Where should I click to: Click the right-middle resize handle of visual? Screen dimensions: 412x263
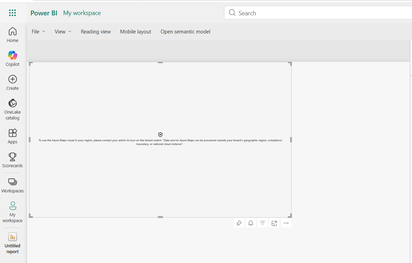pos(291,140)
